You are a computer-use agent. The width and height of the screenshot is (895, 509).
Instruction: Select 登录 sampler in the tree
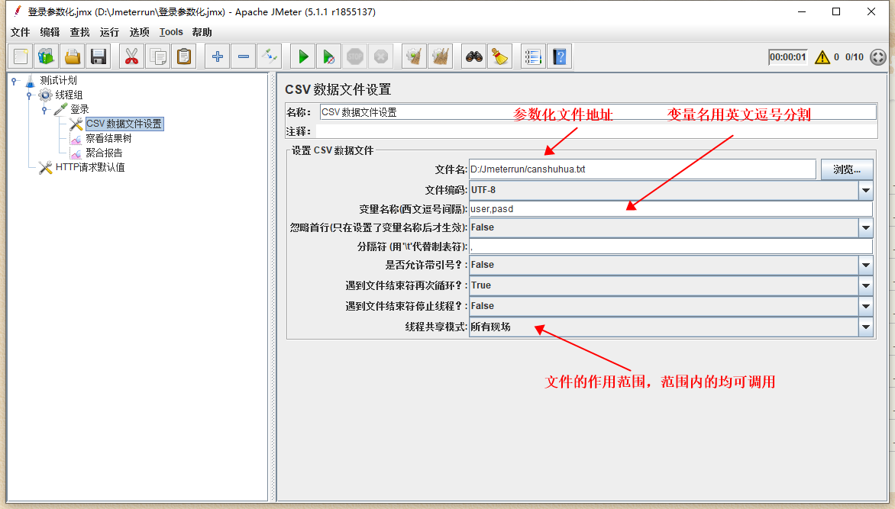pyautogui.click(x=79, y=109)
